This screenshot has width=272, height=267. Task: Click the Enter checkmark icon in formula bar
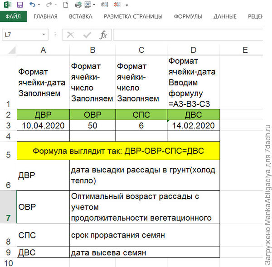tap(87, 35)
